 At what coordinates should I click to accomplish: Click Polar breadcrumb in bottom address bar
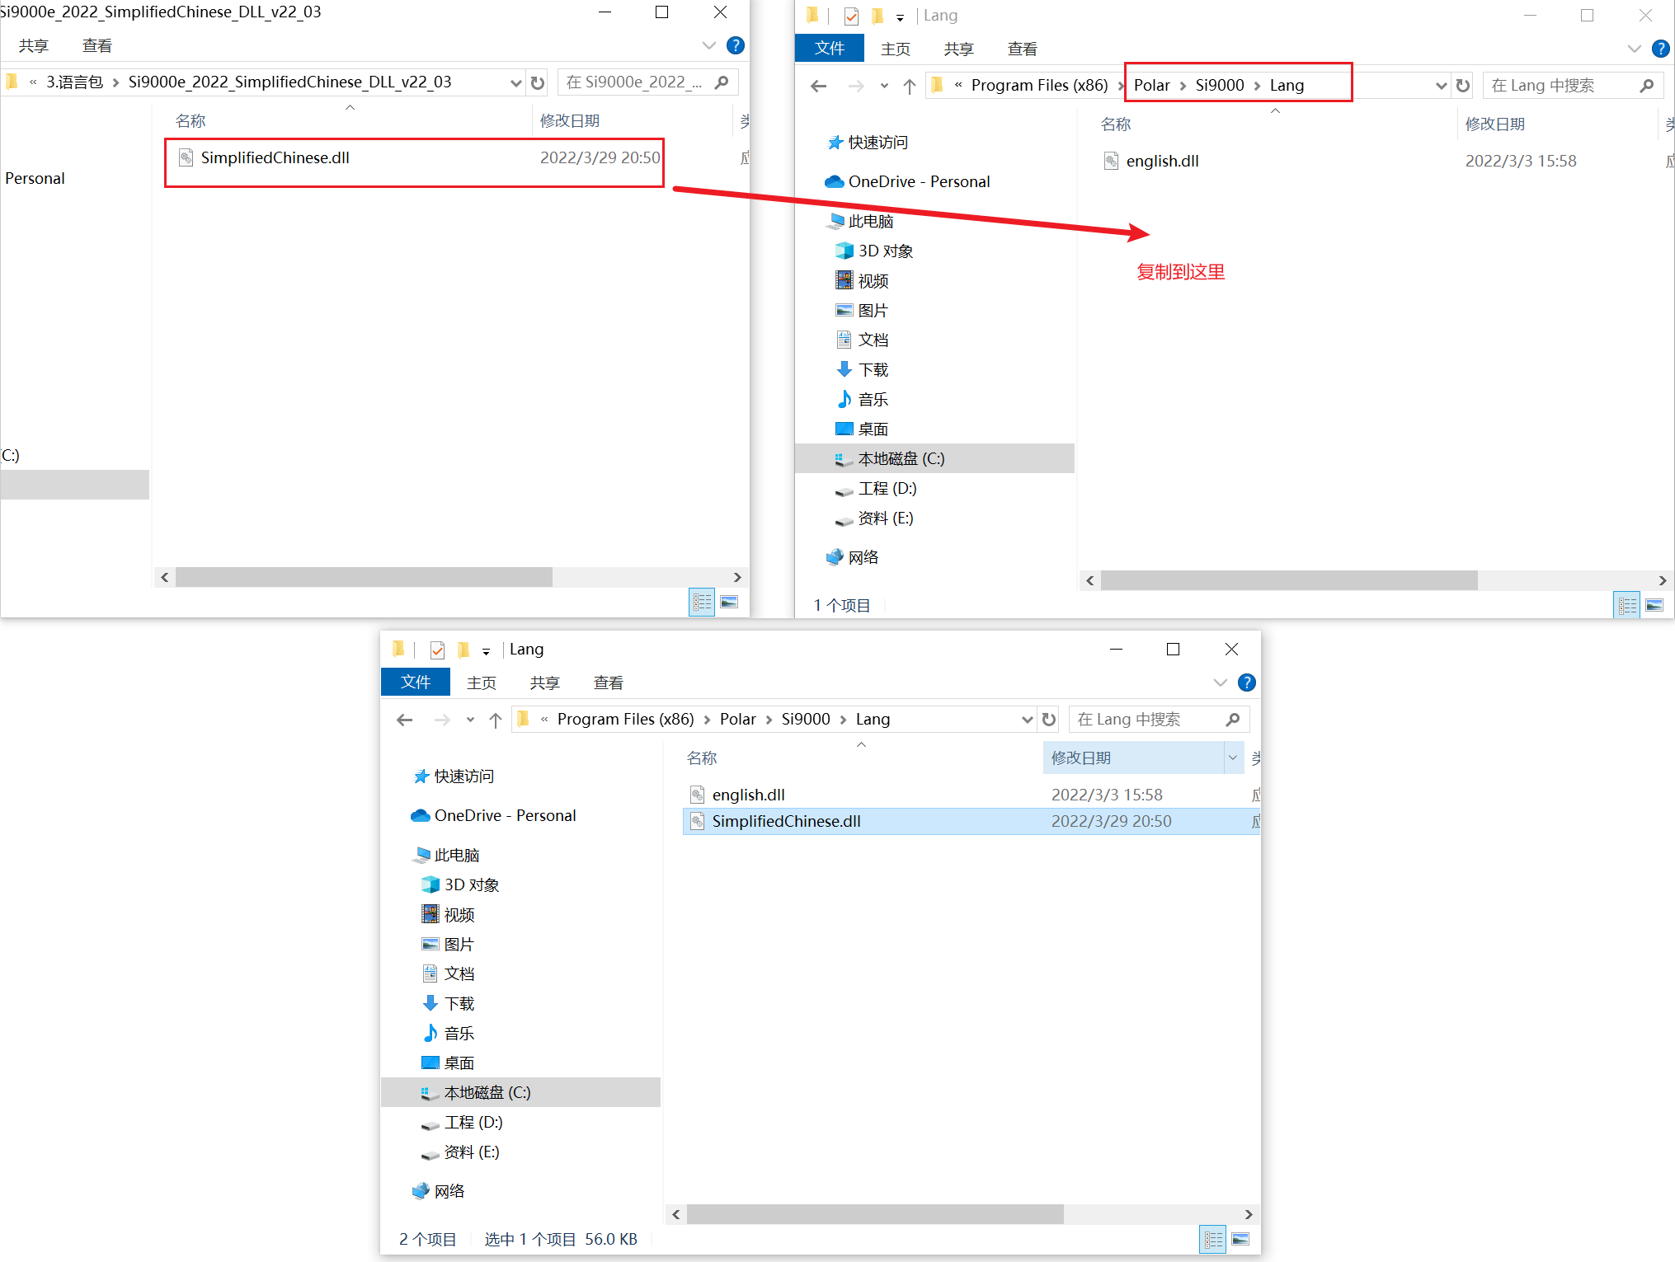point(737,720)
